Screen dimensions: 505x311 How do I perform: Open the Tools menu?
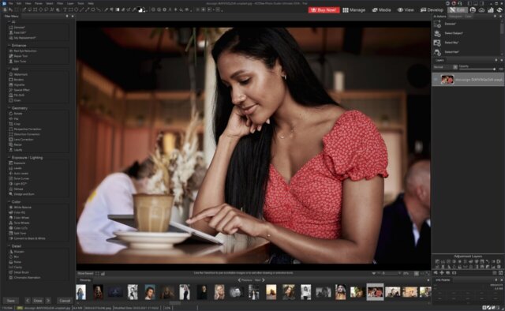click(x=80, y=3)
